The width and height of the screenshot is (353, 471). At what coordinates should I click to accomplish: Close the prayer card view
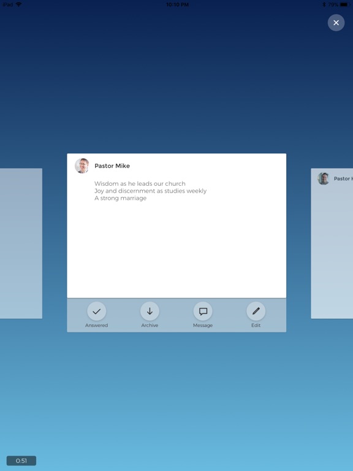tap(336, 23)
